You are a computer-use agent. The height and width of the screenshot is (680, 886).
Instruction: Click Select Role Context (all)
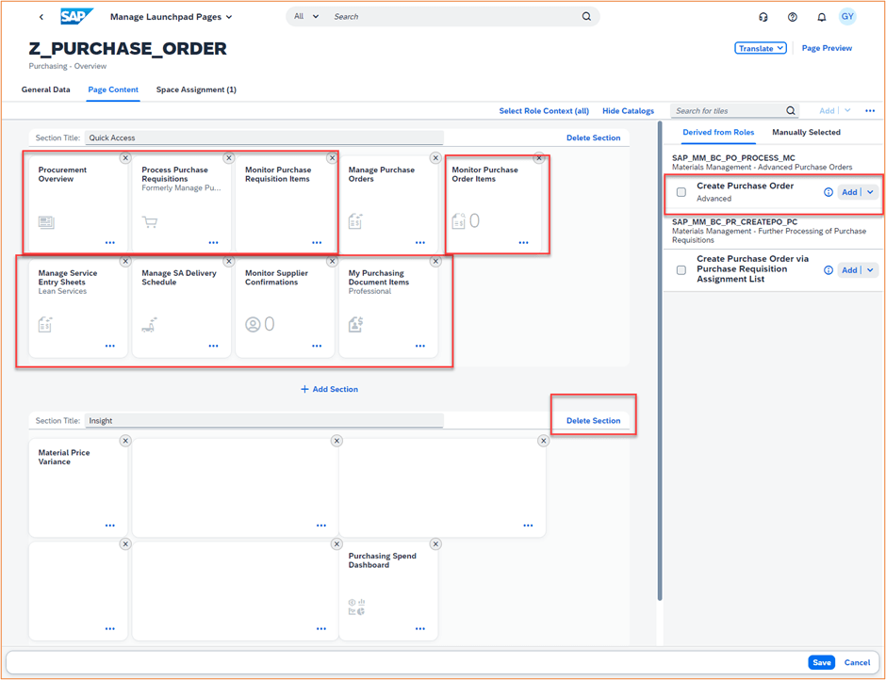544,111
